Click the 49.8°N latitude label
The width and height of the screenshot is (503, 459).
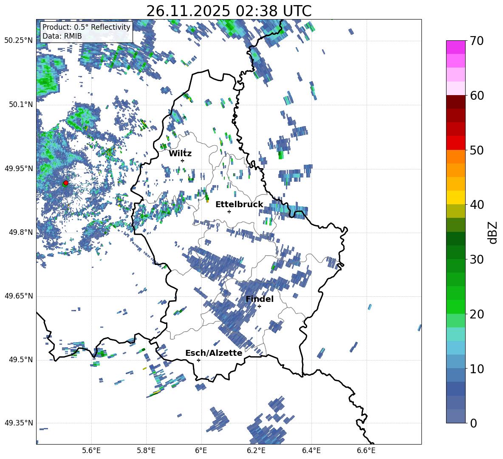click(21, 232)
